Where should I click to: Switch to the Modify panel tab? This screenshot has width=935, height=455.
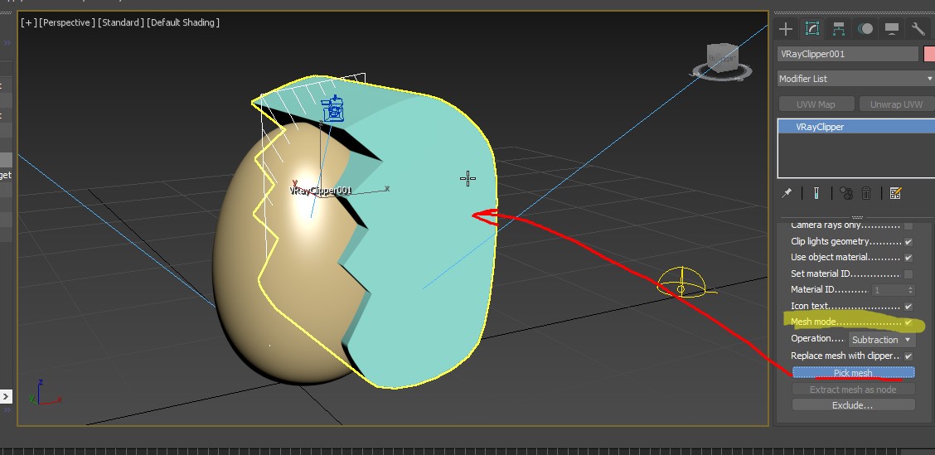click(812, 29)
